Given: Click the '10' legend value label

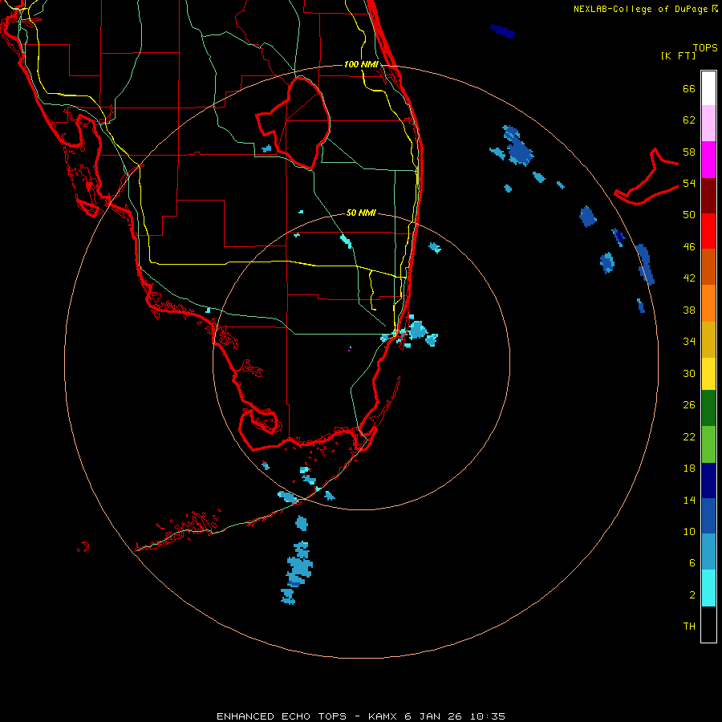Looking at the screenshot, I should (x=689, y=532).
